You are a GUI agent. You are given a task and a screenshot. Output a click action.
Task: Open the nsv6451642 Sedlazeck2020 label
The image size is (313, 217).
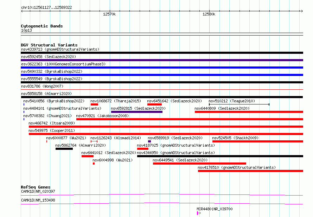click(x=174, y=101)
